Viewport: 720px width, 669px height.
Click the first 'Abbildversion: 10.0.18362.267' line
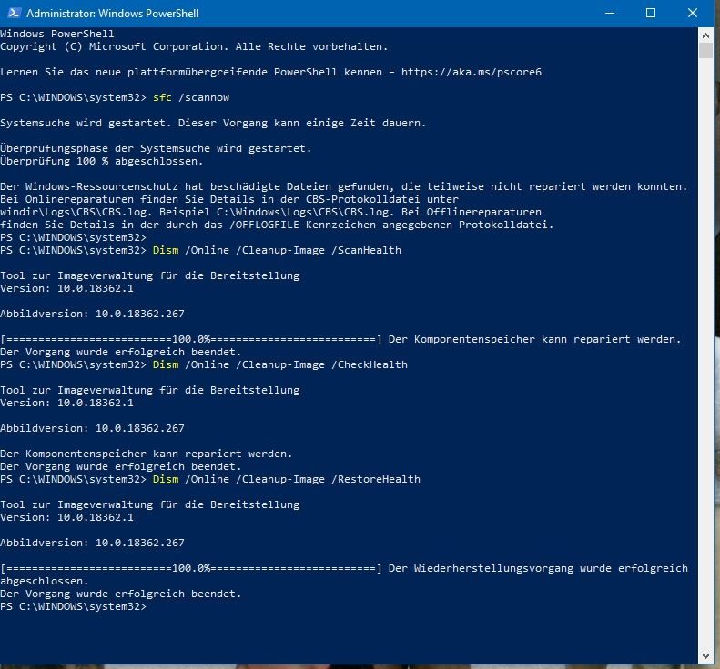[x=92, y=314]
